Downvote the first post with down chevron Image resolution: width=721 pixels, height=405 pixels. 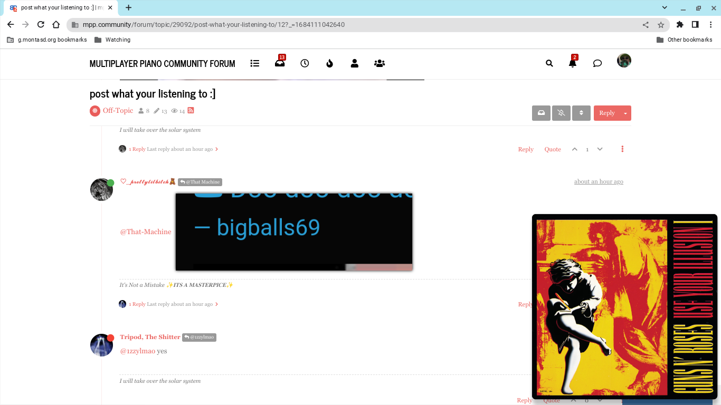(x=600, y=149)
